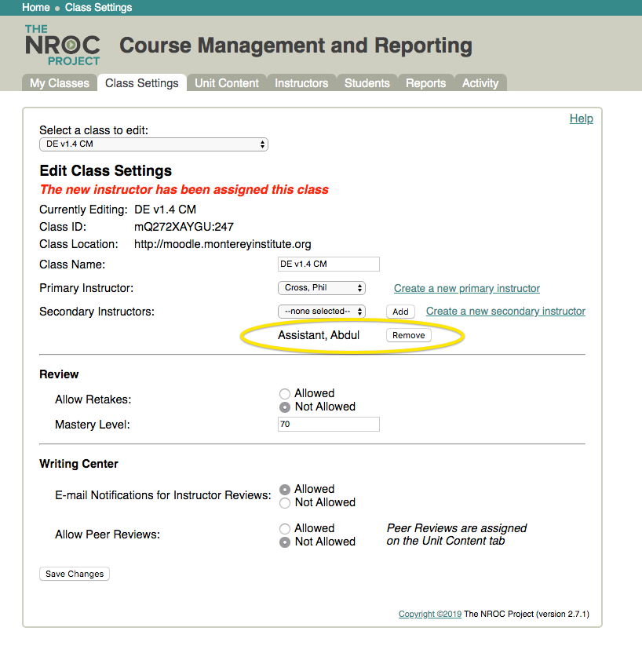Screen dimensions: 642x653
Task: Click Create a new secondary instructor link
Action: tap(505, 311)
